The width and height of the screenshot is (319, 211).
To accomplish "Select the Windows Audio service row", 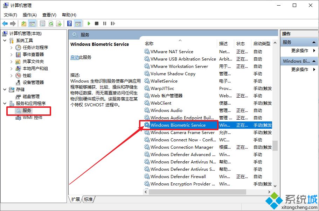I will pos(208,111).
